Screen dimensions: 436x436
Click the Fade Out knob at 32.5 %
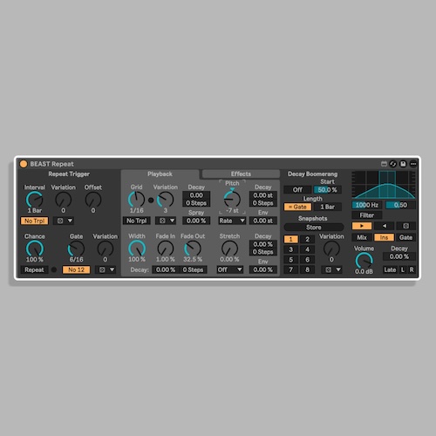(x=193, y=249)
